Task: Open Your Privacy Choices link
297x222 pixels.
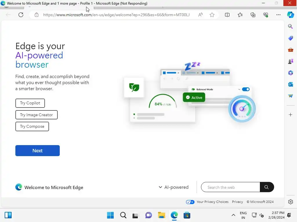Action: pos(212,202)
